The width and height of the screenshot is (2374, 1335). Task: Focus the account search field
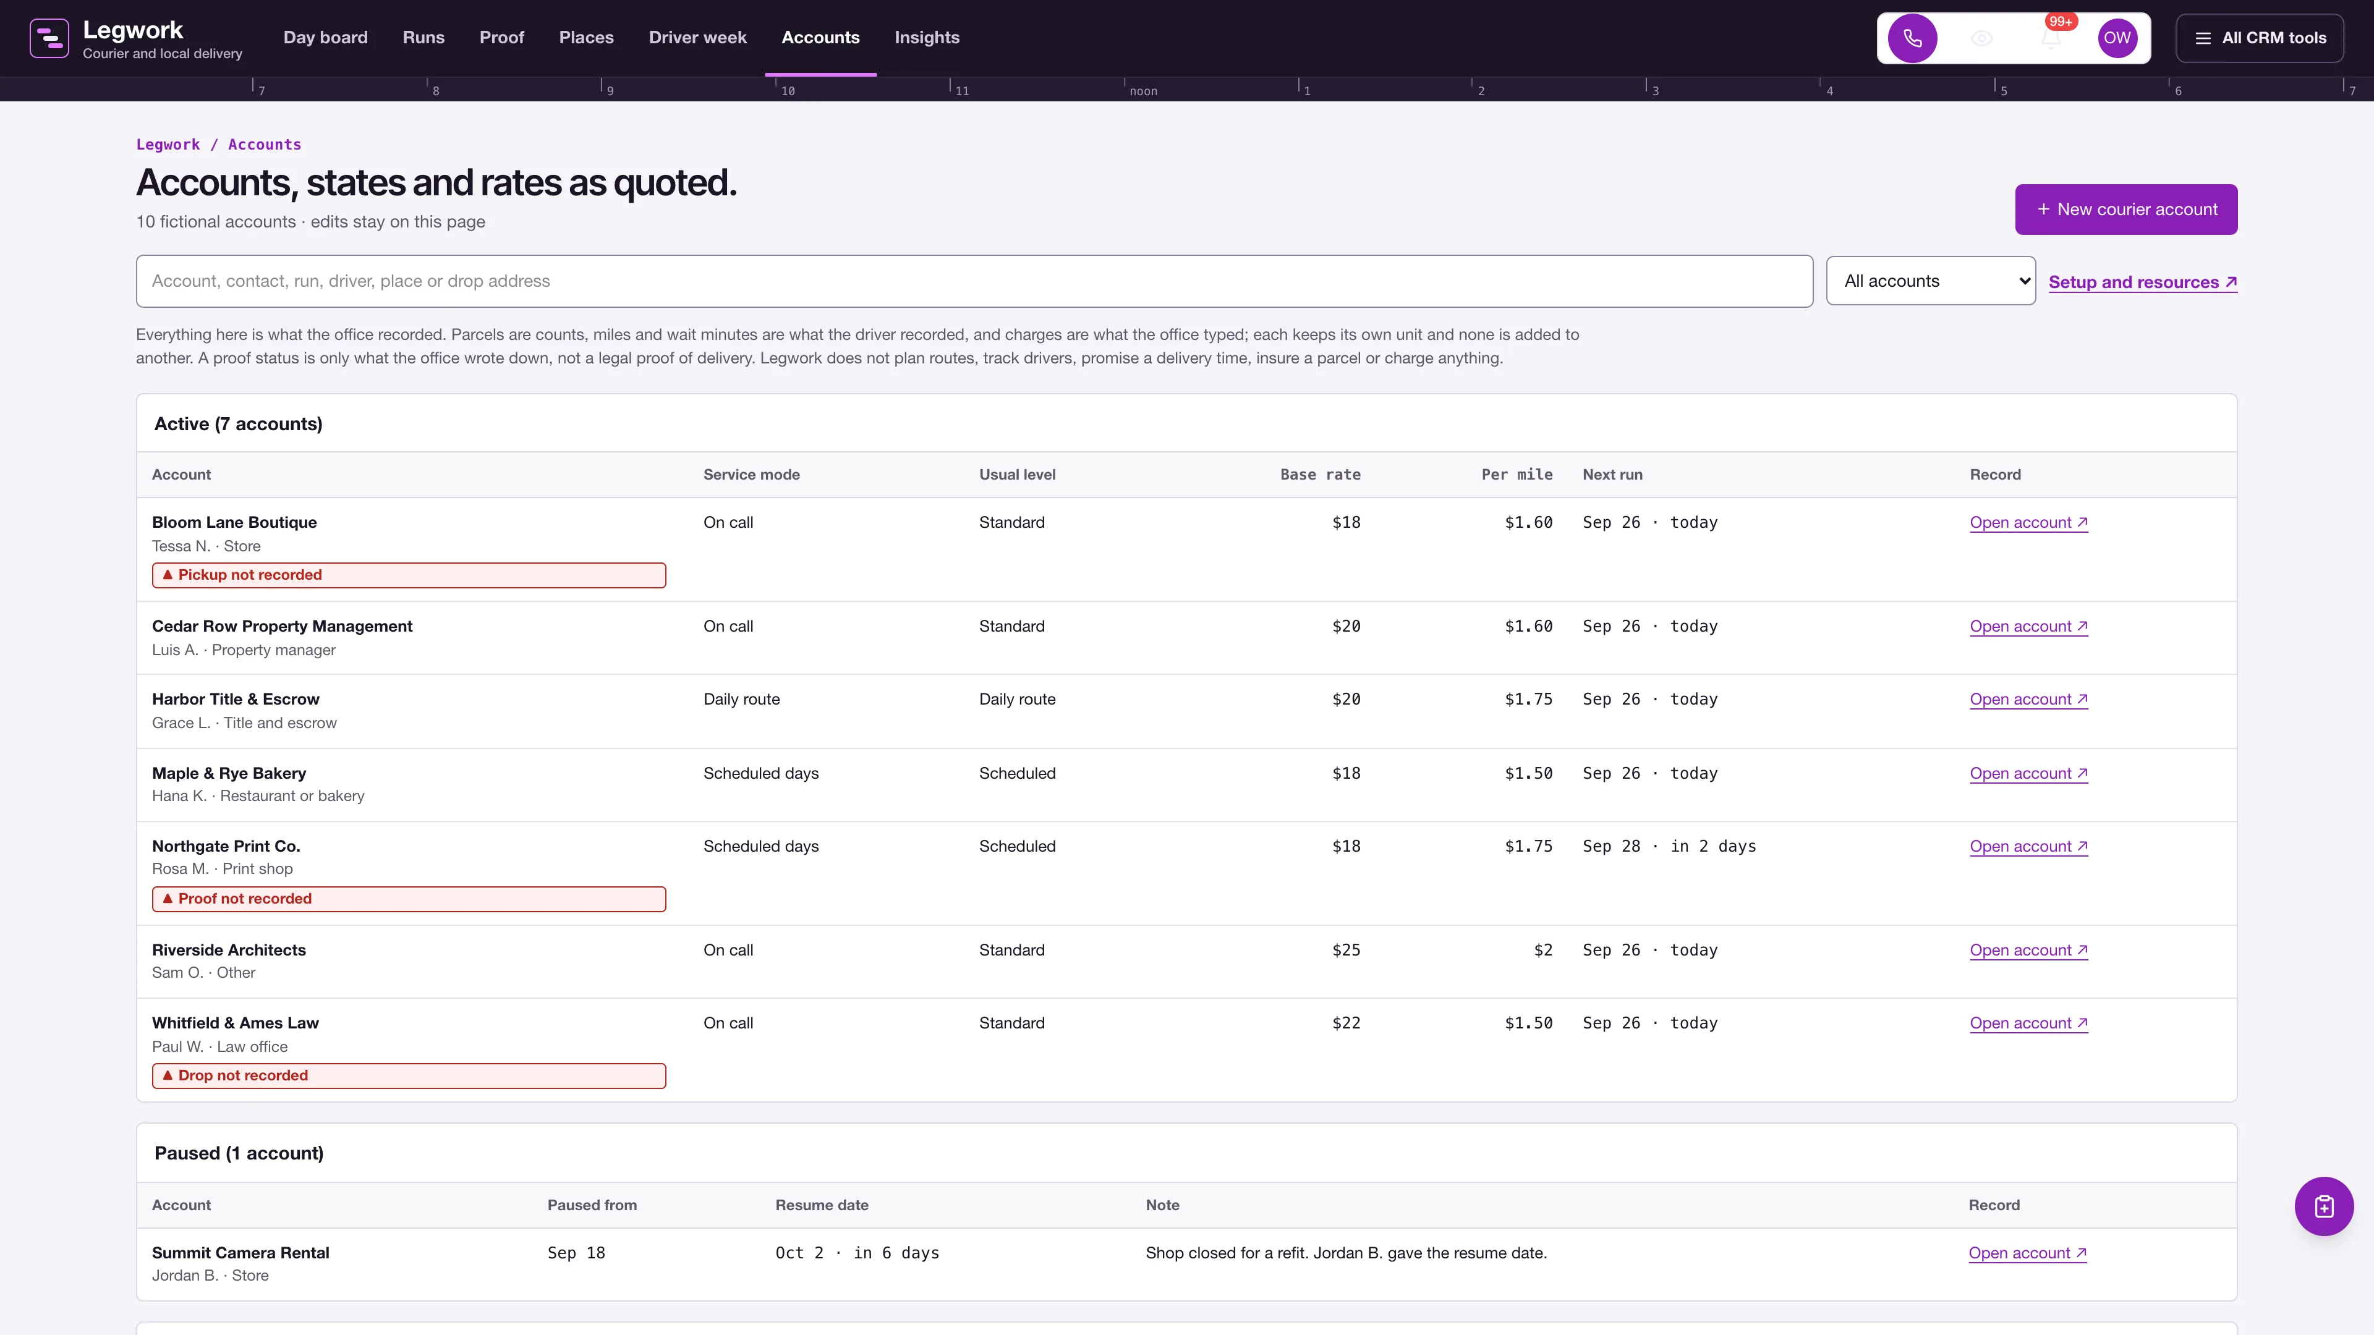click(x=974, y=281)
